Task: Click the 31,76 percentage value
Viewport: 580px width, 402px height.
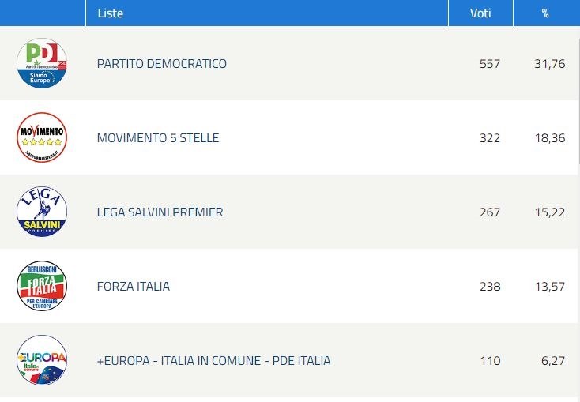Action: point(550,64)
